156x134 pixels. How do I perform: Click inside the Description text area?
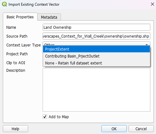pos(96,90)
